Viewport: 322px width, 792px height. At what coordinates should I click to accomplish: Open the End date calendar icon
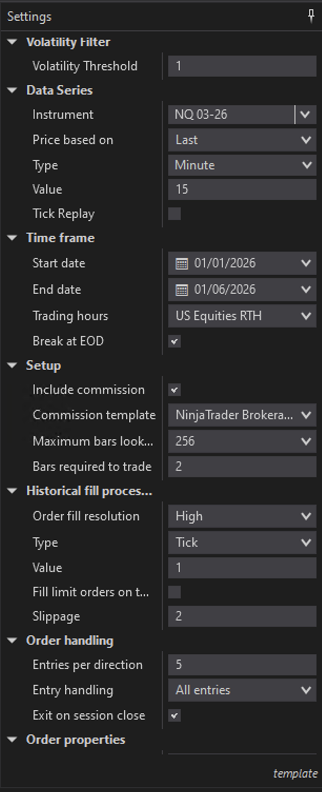(x=182, y=290)
